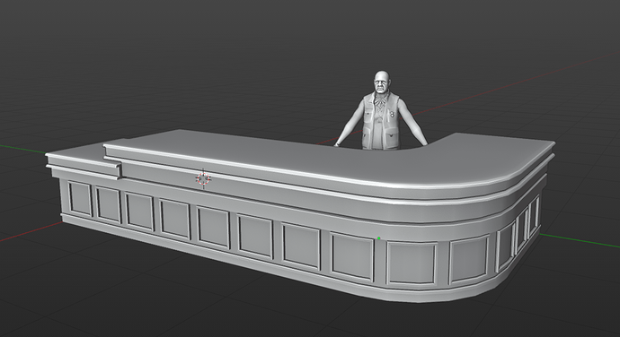Viewport: 620px width, 337px height.
Task: Select the second recessed panel from the left
Action: point(109,205)
